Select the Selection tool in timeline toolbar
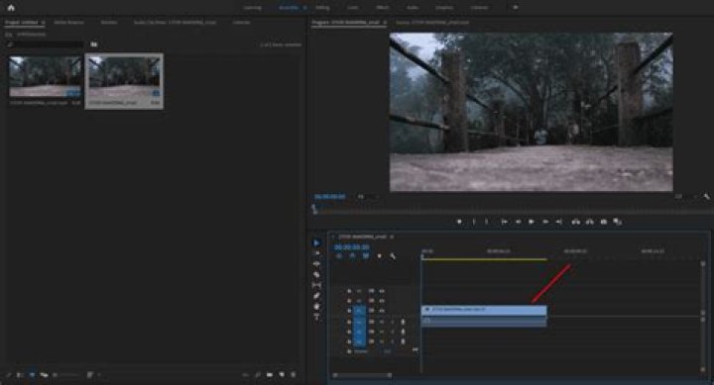714x385 pixels. click(317, 243)
